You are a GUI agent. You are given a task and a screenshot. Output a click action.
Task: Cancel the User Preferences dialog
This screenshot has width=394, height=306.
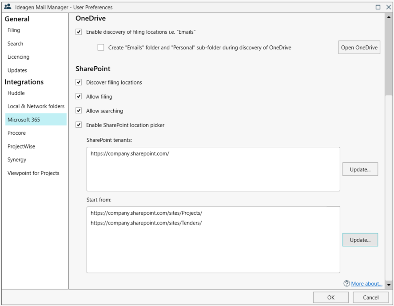370,297
